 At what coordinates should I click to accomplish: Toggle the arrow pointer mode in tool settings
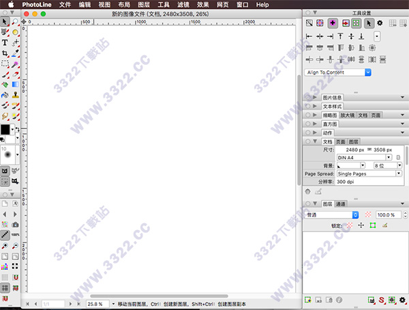tap(369, 23)
